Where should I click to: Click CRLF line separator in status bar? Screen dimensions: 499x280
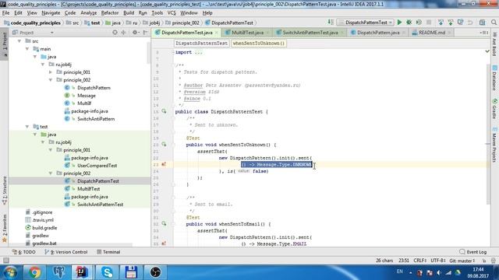click(x=420, y=261)
